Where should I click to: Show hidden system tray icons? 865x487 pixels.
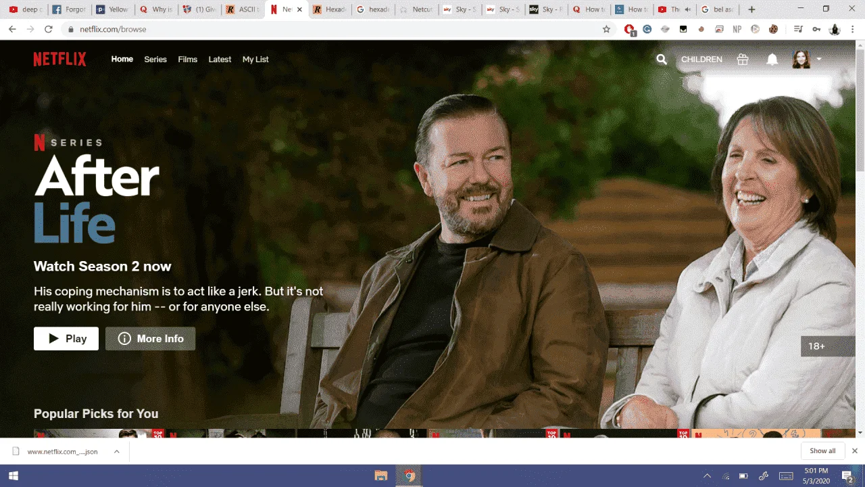click(708, 476)
